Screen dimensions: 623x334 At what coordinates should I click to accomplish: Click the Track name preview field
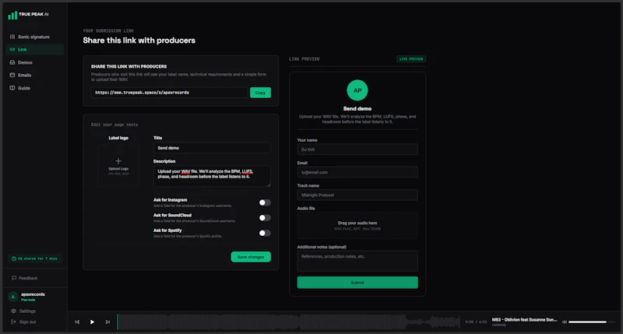[x=357, y=195]
